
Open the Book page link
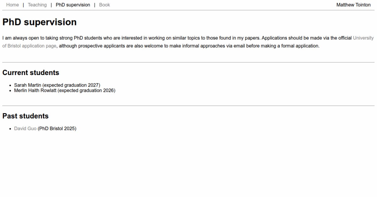click(x=104, y=5)
